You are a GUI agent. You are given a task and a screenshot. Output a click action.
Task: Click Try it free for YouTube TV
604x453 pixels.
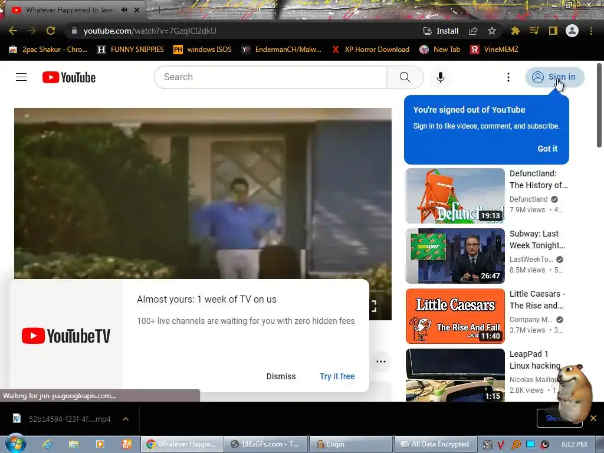(x=337, y=376)
